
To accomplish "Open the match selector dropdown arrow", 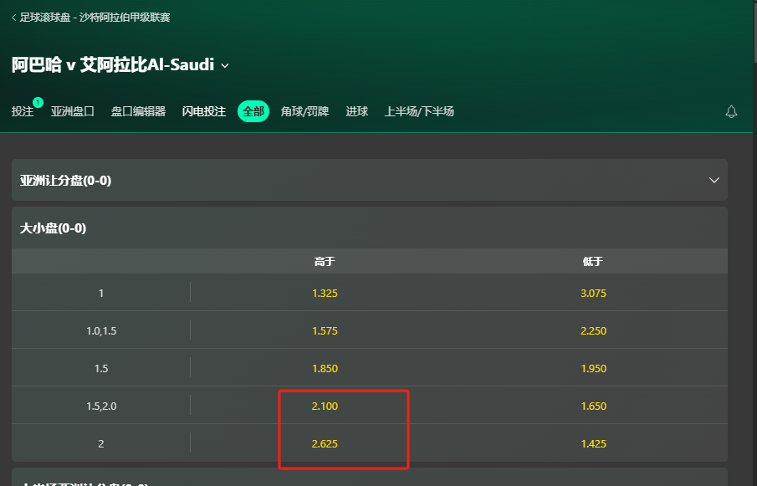I will (225, 65).
